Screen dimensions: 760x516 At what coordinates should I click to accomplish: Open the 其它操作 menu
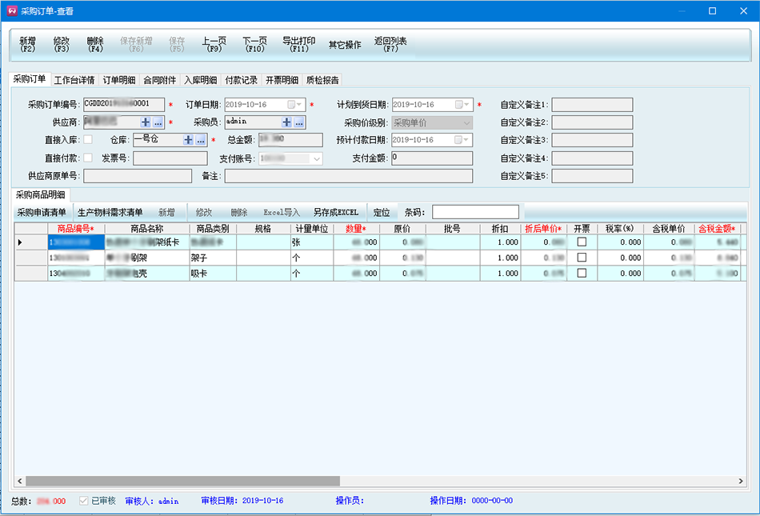pyautogui.click(x=345, y=45)
